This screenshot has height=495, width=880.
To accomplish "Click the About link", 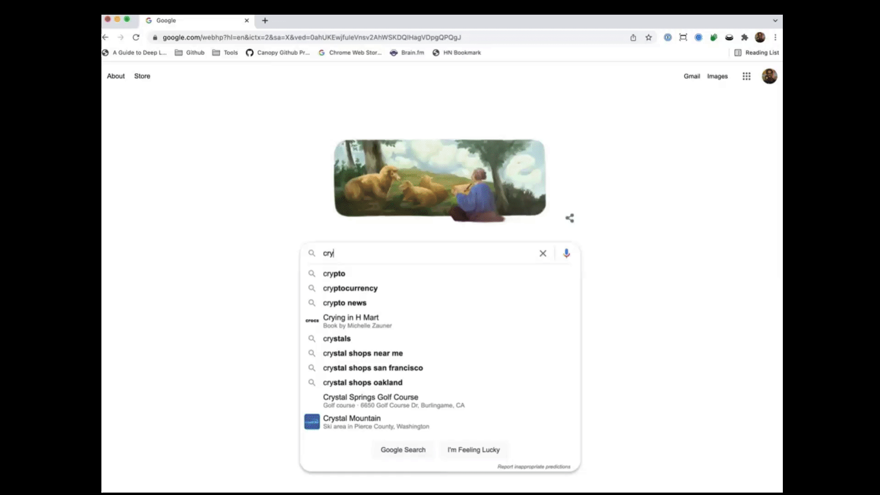I will tap(115, 76).
